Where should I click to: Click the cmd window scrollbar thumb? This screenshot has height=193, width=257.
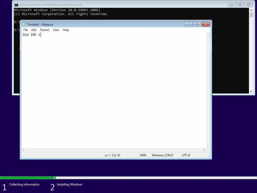[251, 15]
